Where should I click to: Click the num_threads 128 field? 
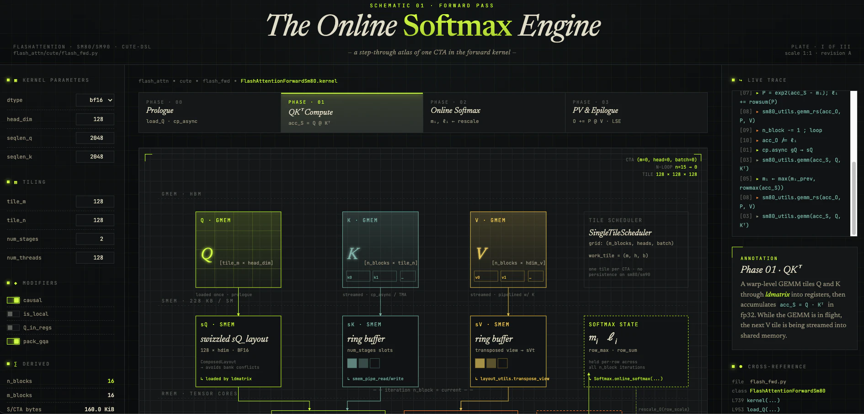click(95, 258)
